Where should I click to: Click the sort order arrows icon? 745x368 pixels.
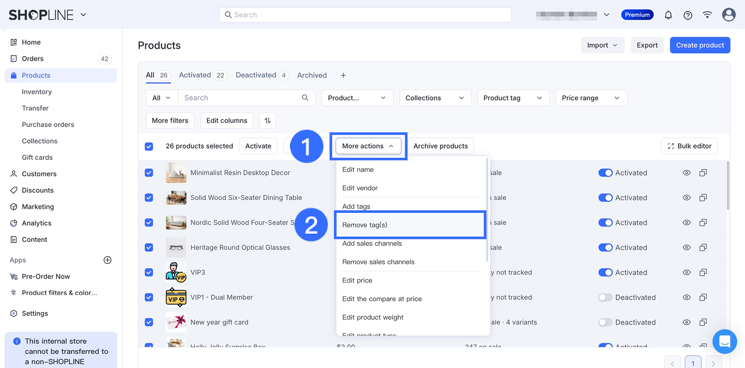pos(267,120)
